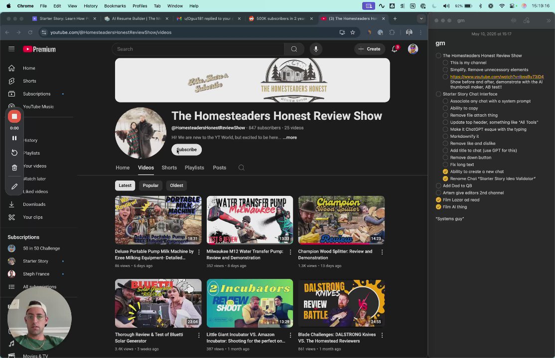Viewport: 555px width, 358px height.
Task: Expand channel description with '...more'
Action: pyautogui.click(x=290, y=137)
